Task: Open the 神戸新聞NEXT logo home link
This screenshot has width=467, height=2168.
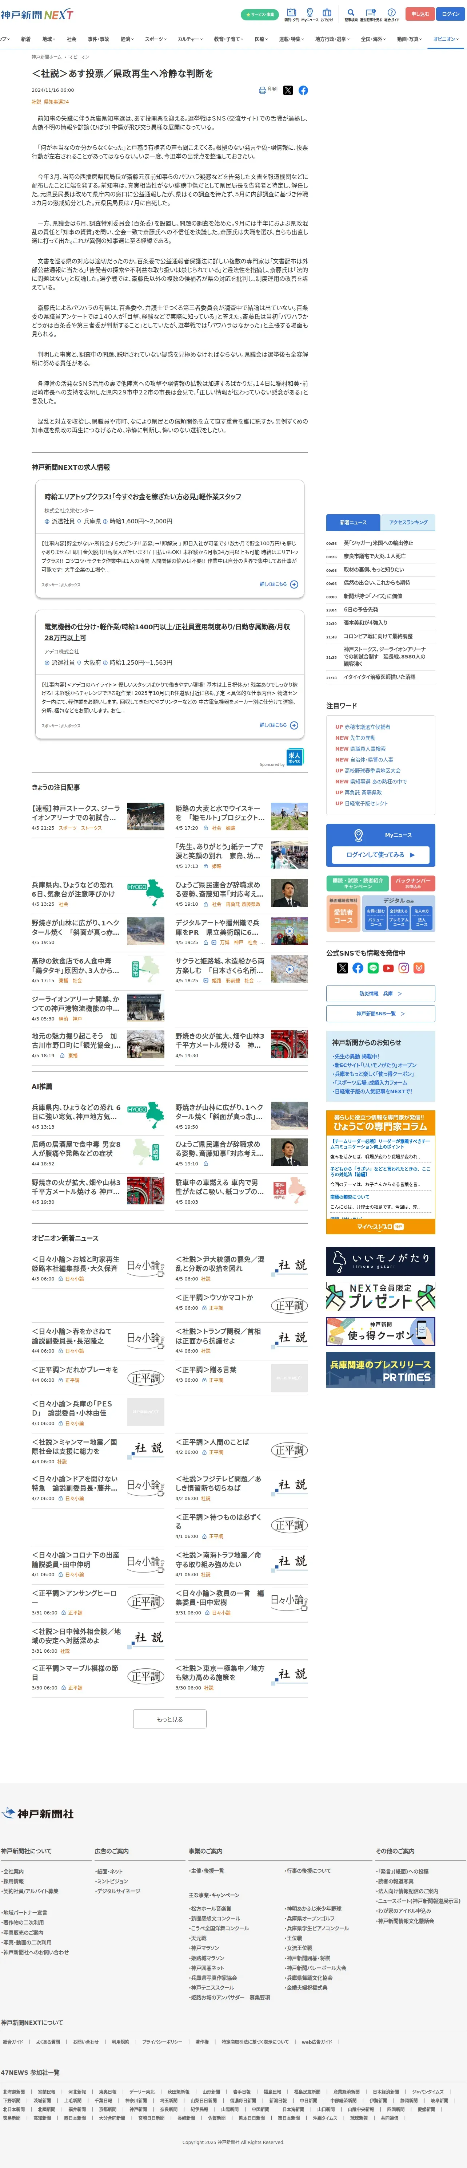Action: (x=37, y=14)
